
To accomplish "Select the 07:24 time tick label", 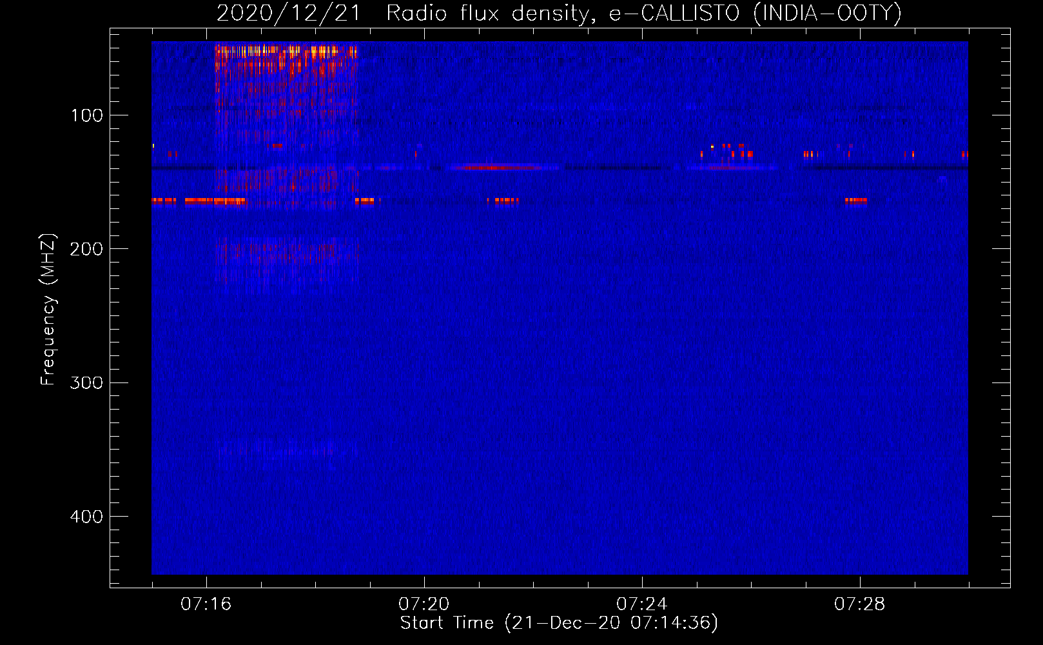I will [x=642, y=604].
